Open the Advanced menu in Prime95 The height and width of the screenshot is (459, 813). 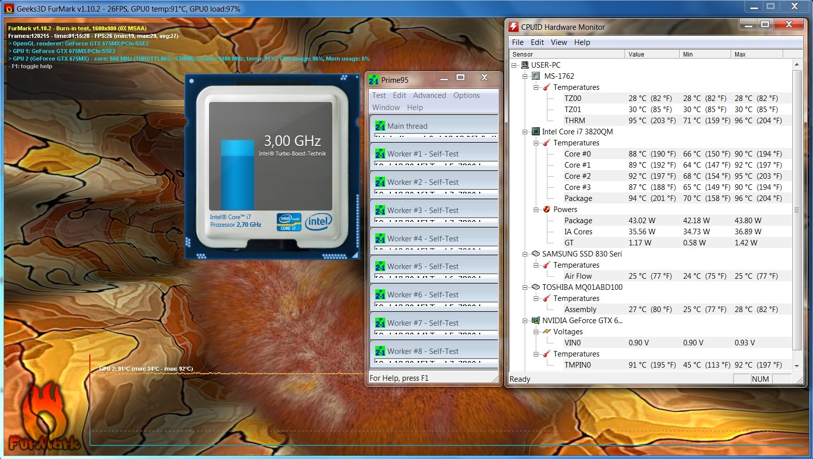(x=429, y=95)
